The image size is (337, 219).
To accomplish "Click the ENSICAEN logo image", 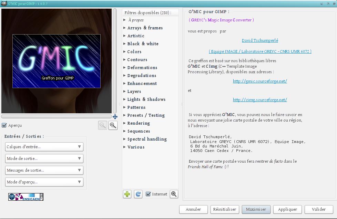I will click(x=26, y=197).
